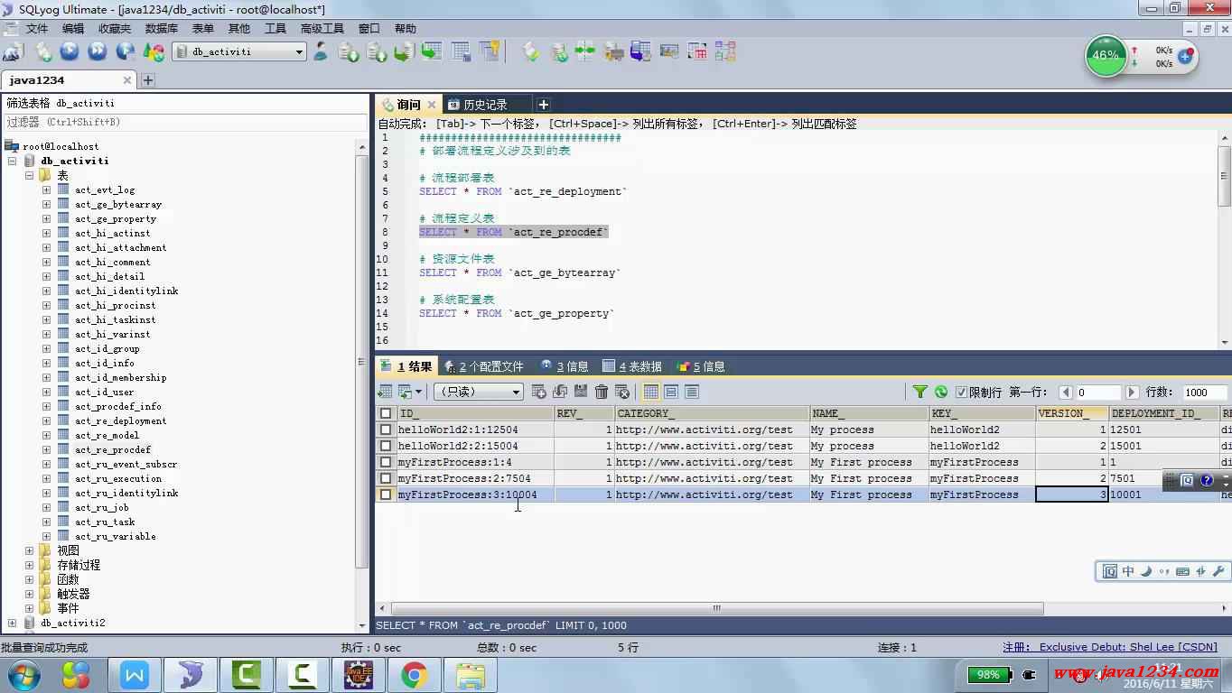Collapse the db_activiti database tree node

click(12, 161)
